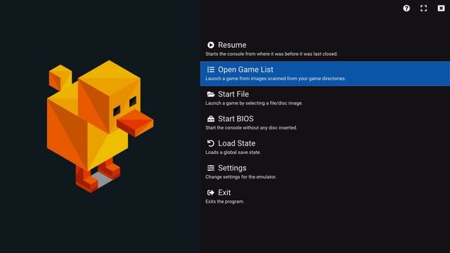Click the Open Game List list icon

click(211, 70)
